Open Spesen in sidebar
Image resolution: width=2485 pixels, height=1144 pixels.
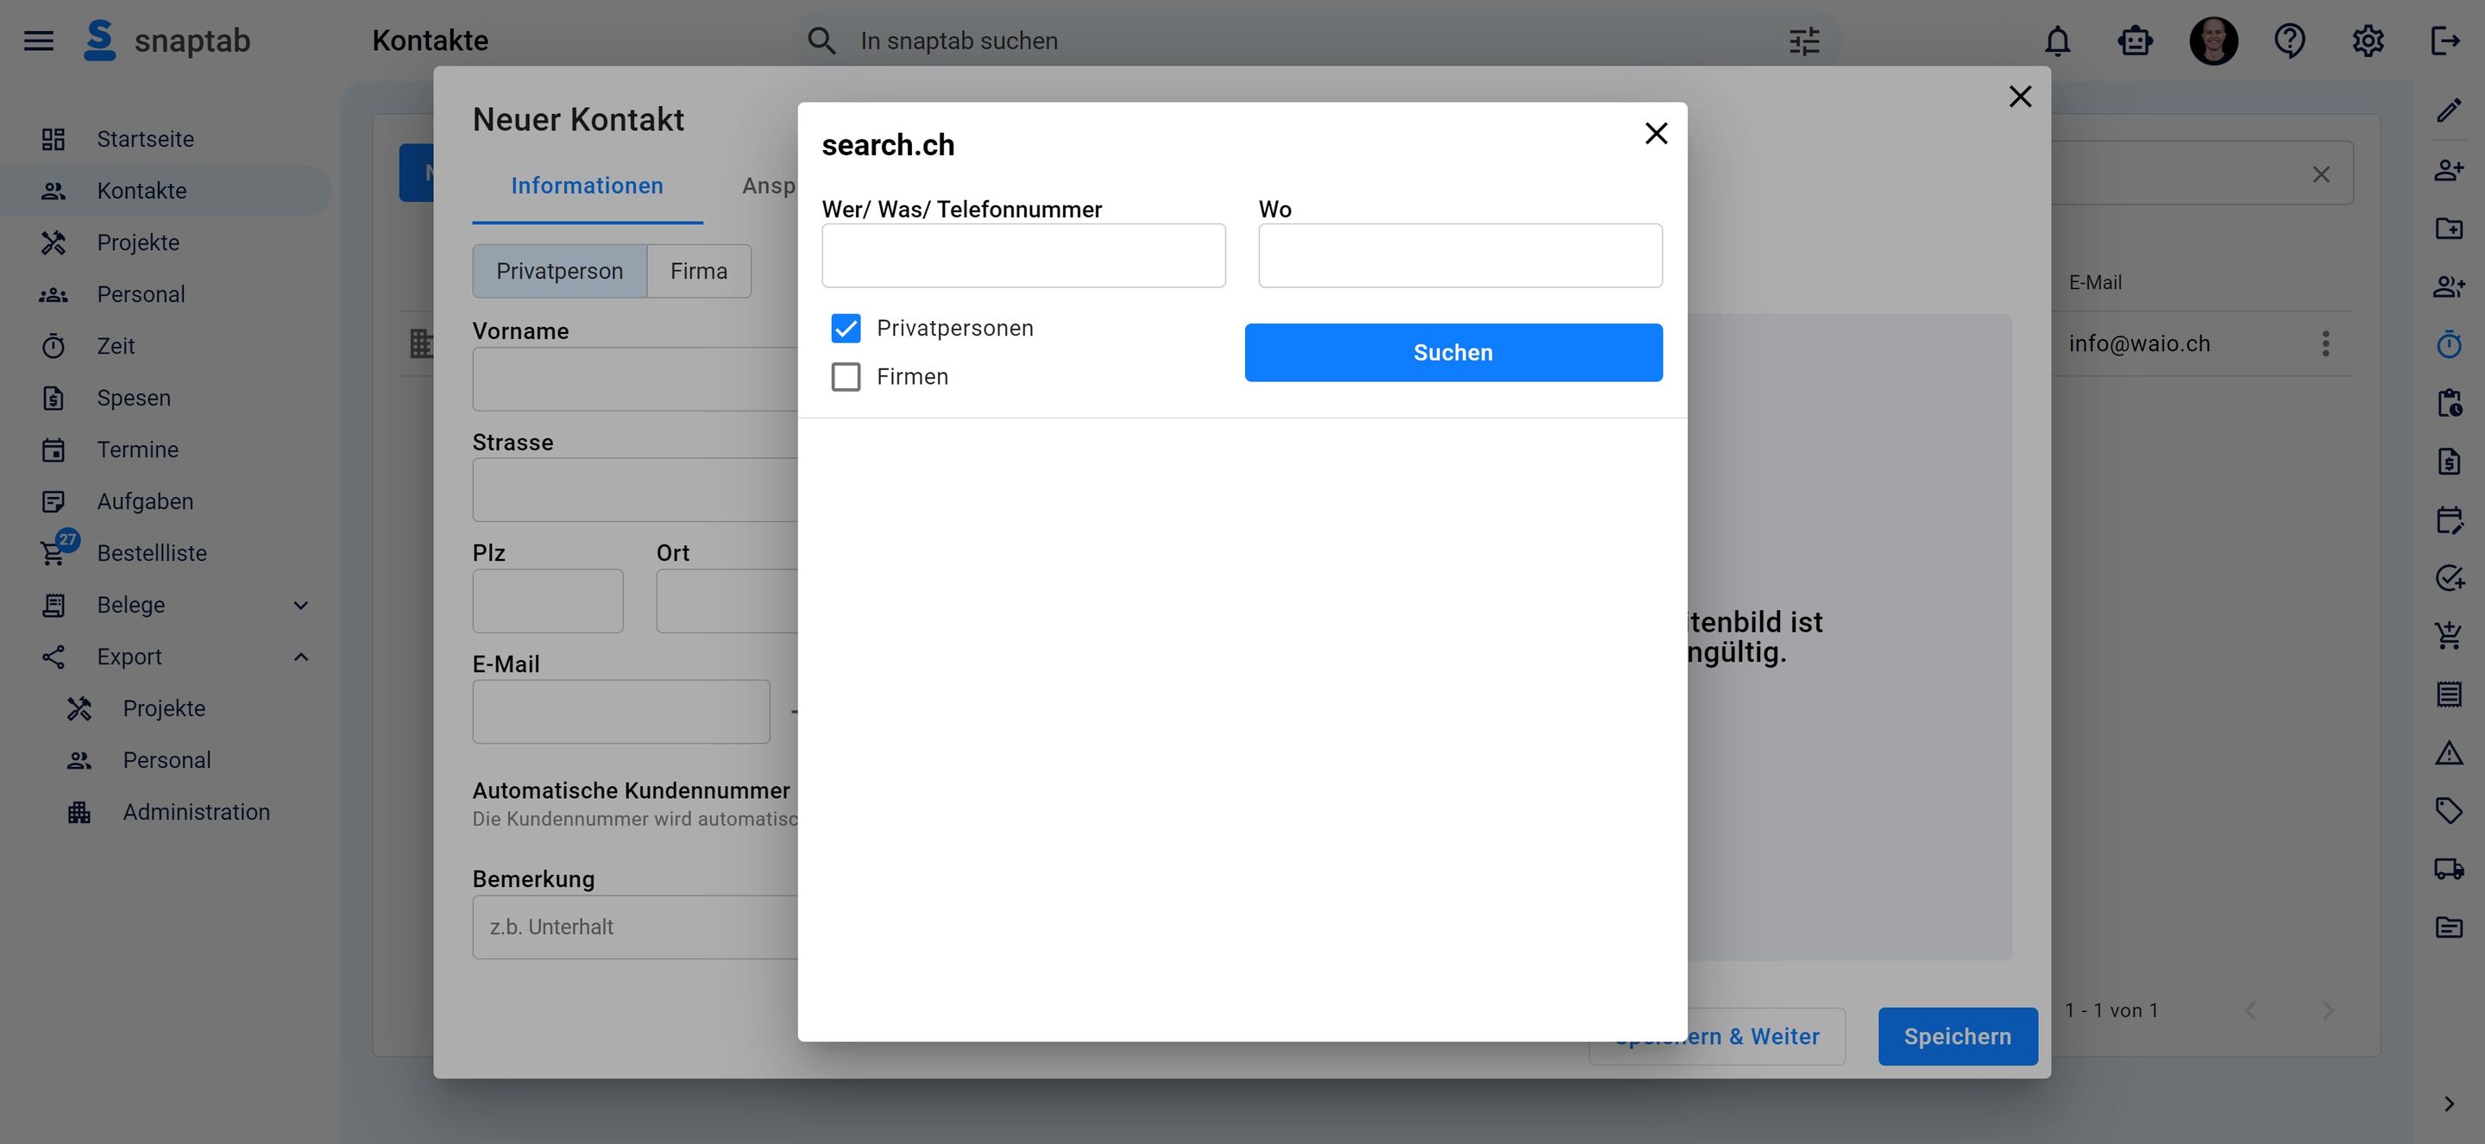[166, 398]
